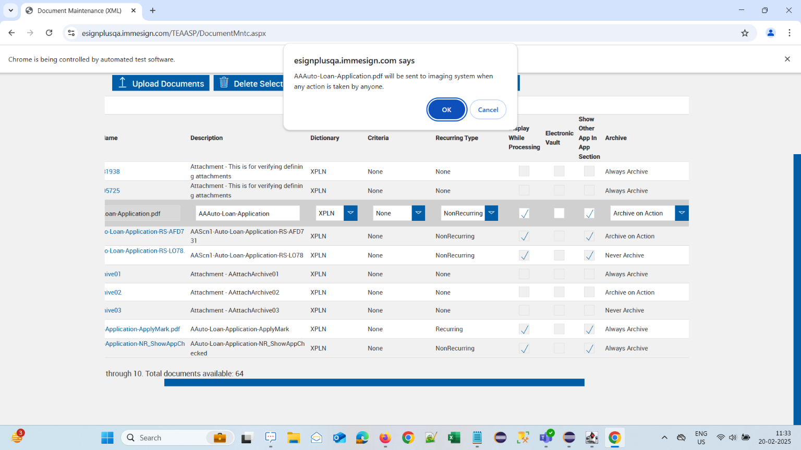Open the NonRecurring type dropdown
The height and width of the screenshot is (450, 801).
click(491, 213)
